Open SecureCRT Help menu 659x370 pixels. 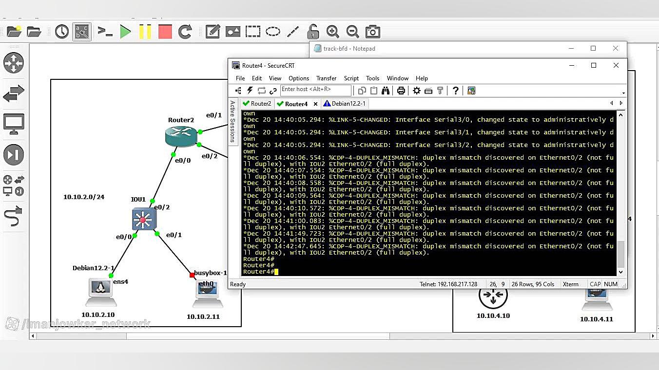[422, 78]
